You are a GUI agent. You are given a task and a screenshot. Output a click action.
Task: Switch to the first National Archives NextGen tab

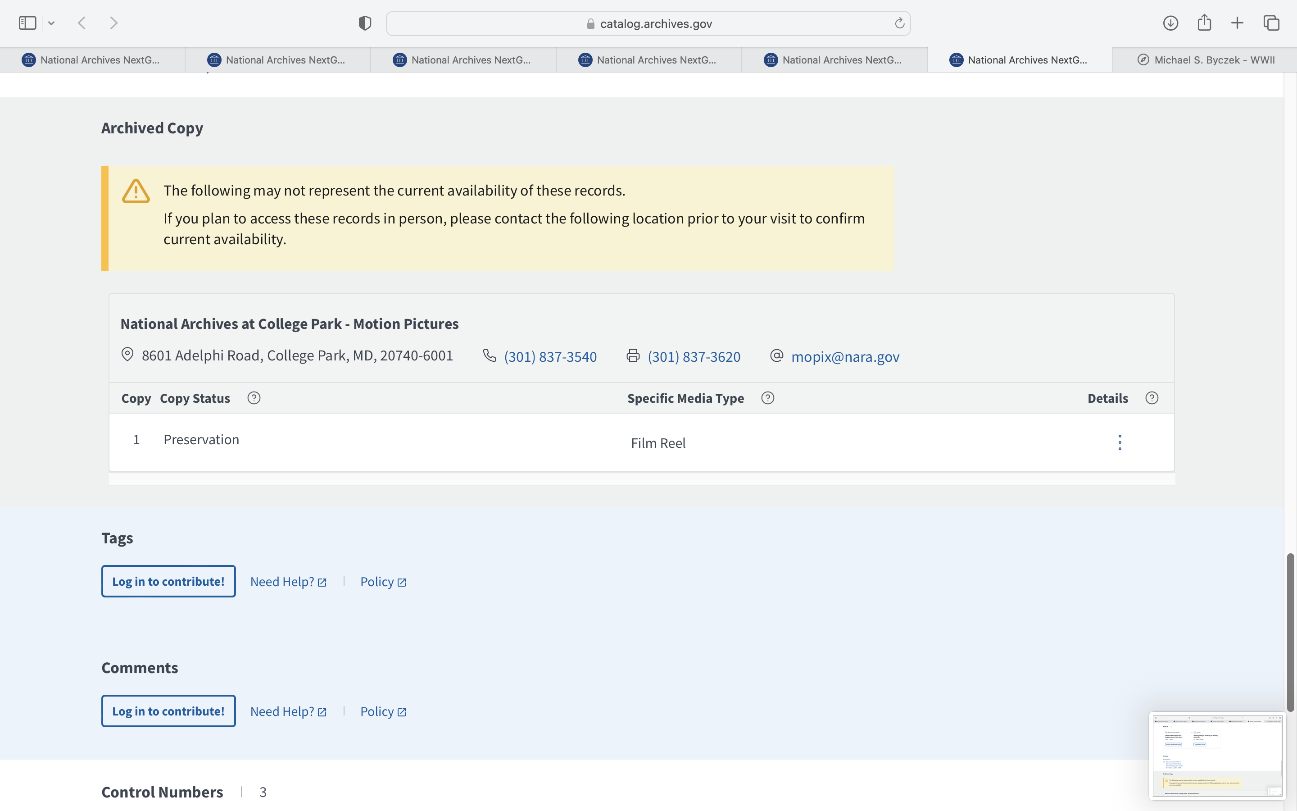(x=92, y=60)
